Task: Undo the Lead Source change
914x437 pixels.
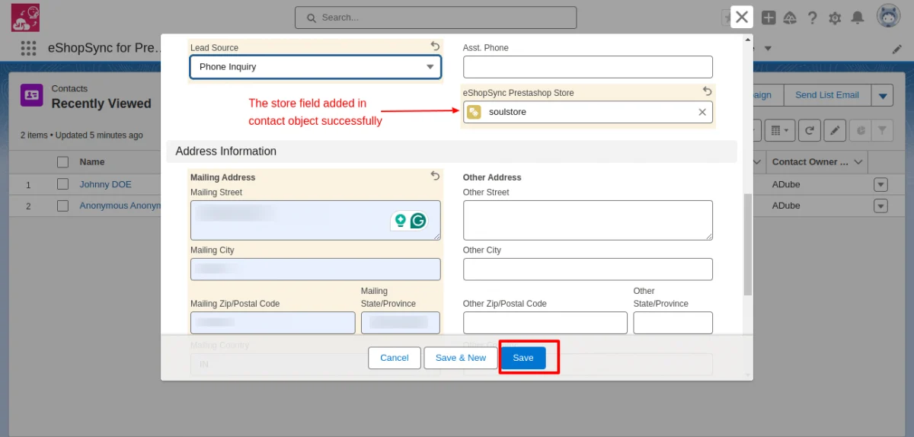Action: (x=435, y=46)
